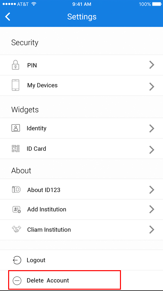Tap the Delete Account text

[48, 280]
